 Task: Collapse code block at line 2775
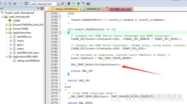click(60, 90)
